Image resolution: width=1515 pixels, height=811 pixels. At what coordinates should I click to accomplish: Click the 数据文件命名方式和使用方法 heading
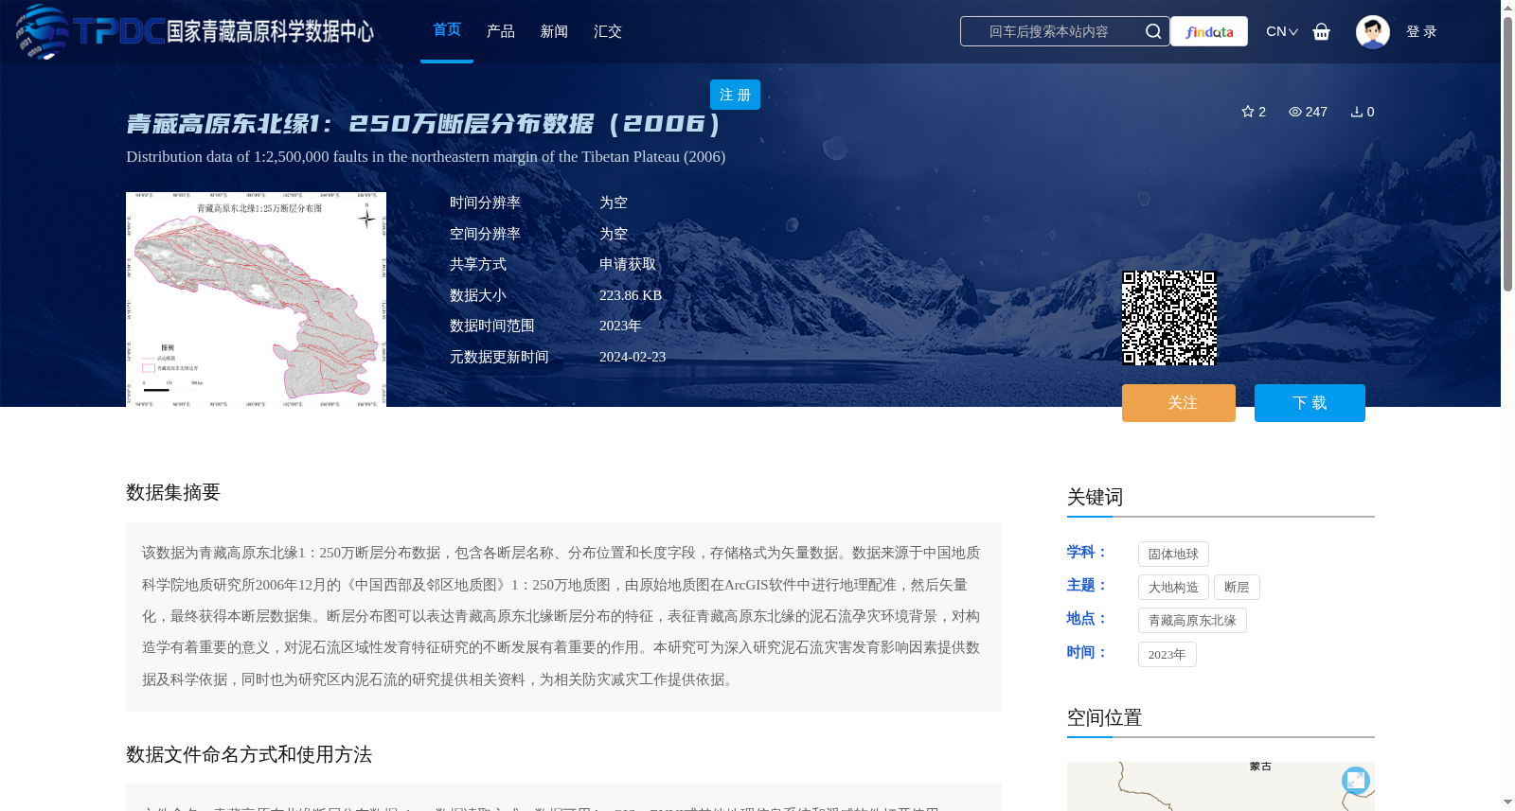(249, 754)
